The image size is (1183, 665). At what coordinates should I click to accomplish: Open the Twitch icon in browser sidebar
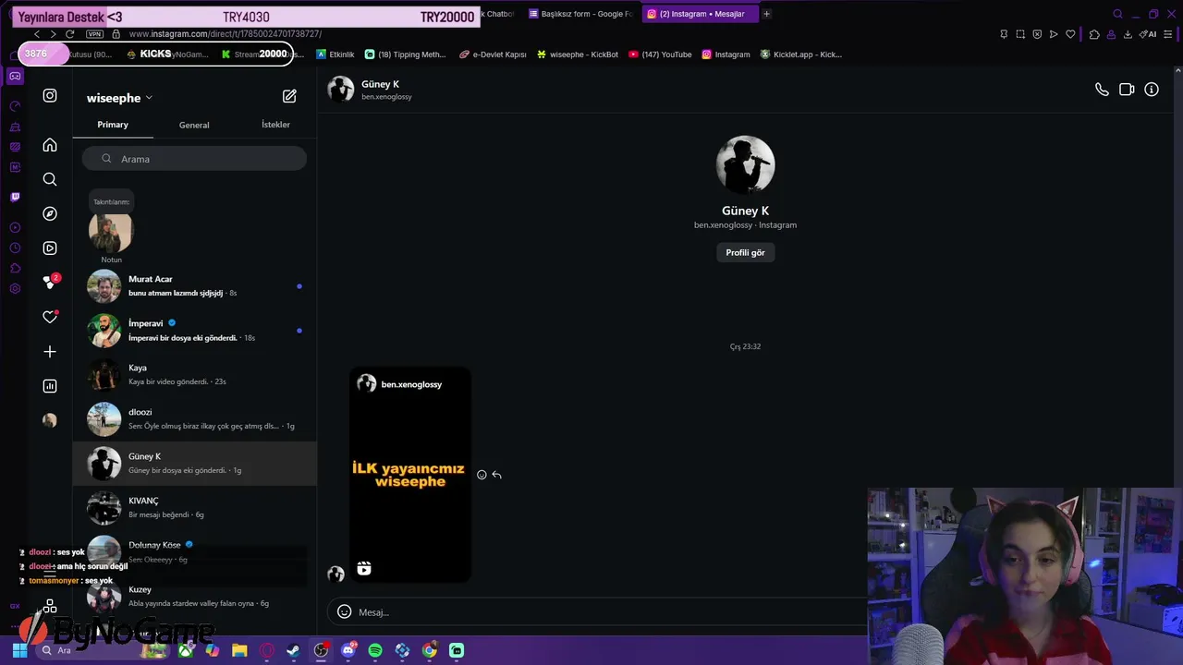[15, 197]
